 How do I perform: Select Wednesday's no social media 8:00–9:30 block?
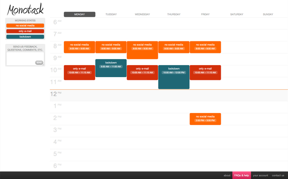click(142, 50)
